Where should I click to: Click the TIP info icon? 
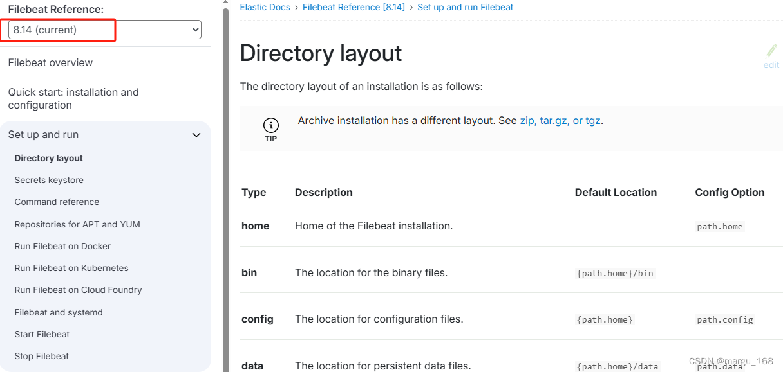pos(271,125)
